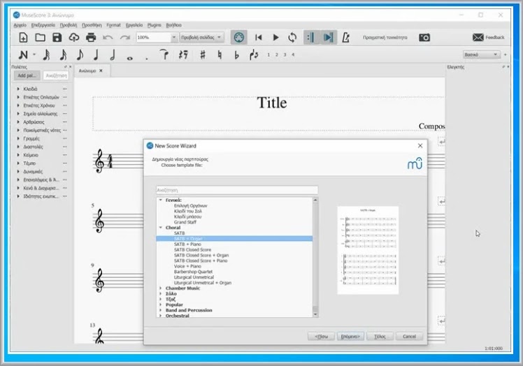Image resolution: width=523 pixels, height=366 pixels.
Task: Add augmentation dot
Action: coord(146,59)
